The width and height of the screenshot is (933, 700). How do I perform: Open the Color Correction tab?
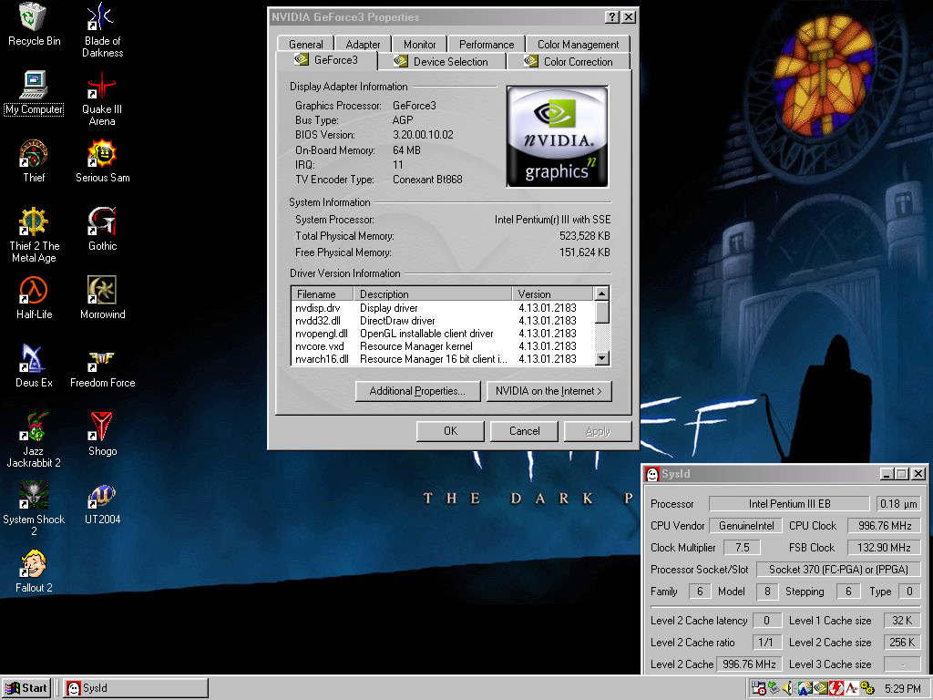pyautogui.click(x=569, y=62)
